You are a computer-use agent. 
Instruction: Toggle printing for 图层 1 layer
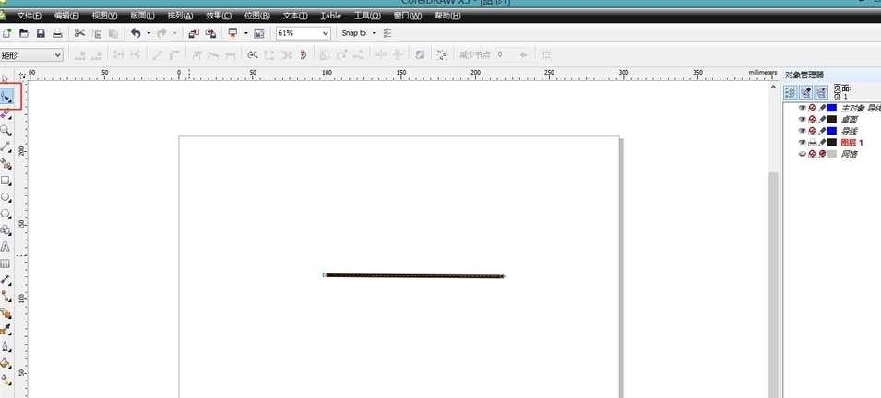coord(812,143)
